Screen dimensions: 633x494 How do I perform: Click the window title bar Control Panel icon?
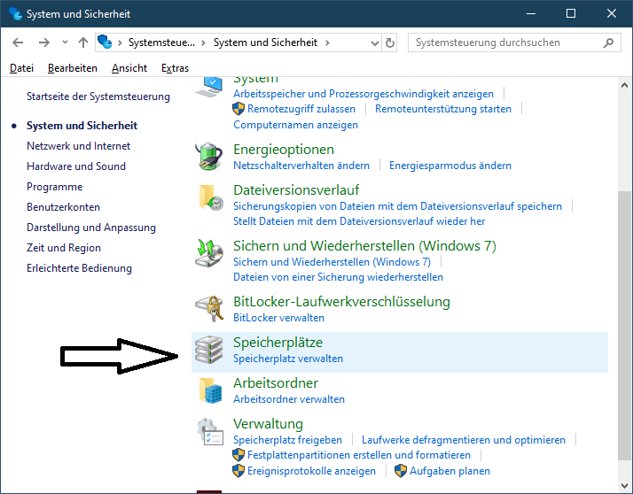point(15,13)
